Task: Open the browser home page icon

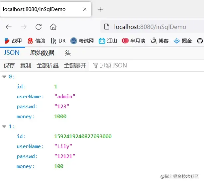Action: (53, 27)
